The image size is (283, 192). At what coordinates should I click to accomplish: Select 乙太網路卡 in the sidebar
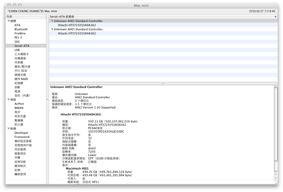tap(22, 54)
